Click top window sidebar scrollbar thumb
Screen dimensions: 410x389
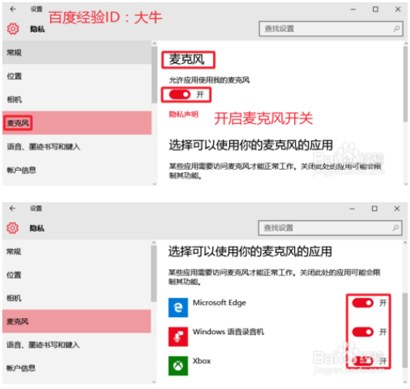[154, 75]
